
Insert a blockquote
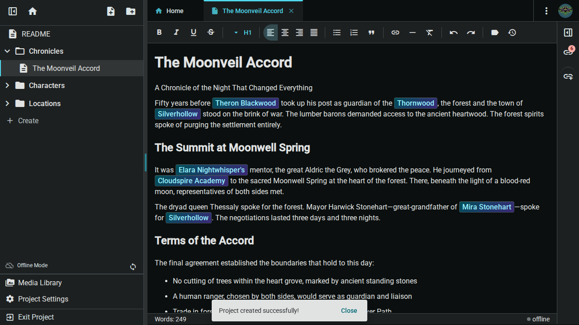pyautogui.click(x=371, y=32)
